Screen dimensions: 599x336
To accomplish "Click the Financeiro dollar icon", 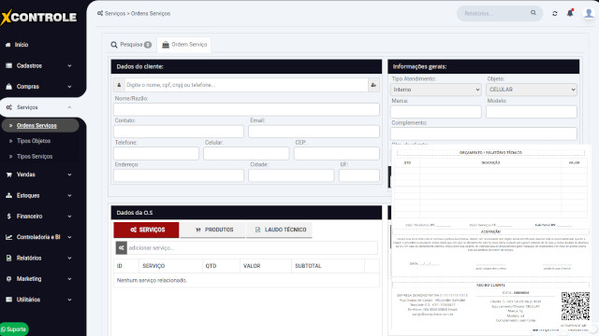I will (8, 216).
